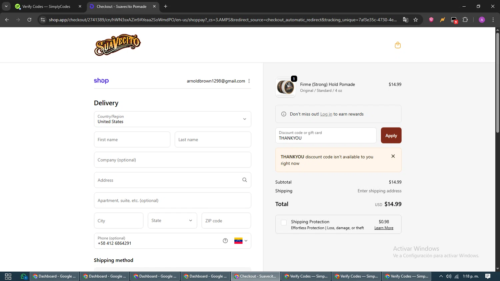Click the Firme Hold Pomade product thumbnail
Viewport: 500px width, 281px height.
[286, 88]
